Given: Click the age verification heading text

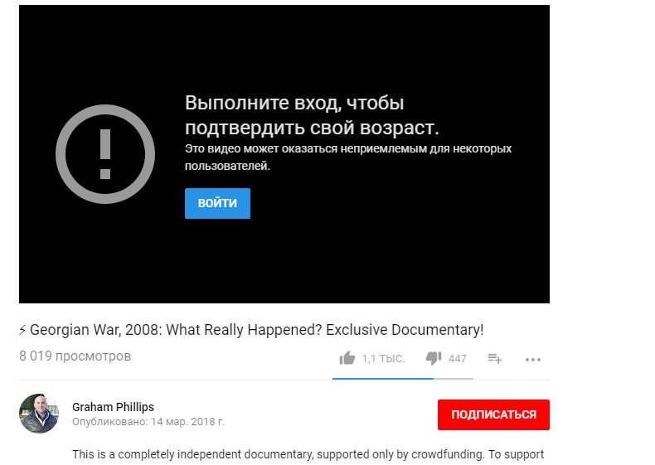Looking at the screenshot, I should [x=312, y=115].
